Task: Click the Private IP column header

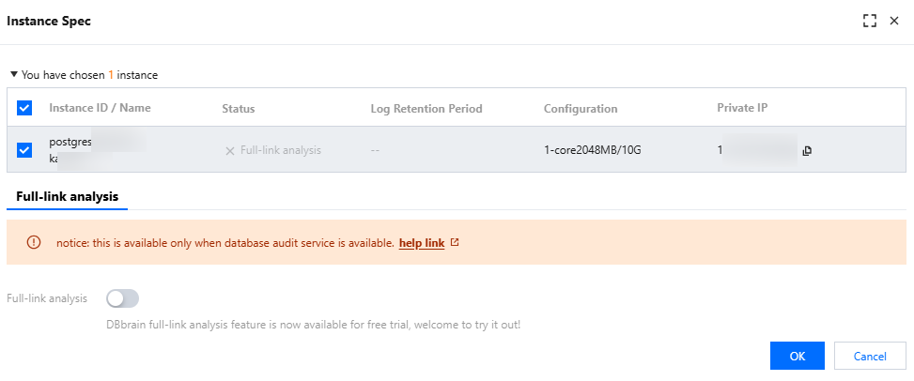Action: tap(742, 108)
